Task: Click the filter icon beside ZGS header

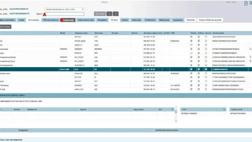Action: point(172,110)
